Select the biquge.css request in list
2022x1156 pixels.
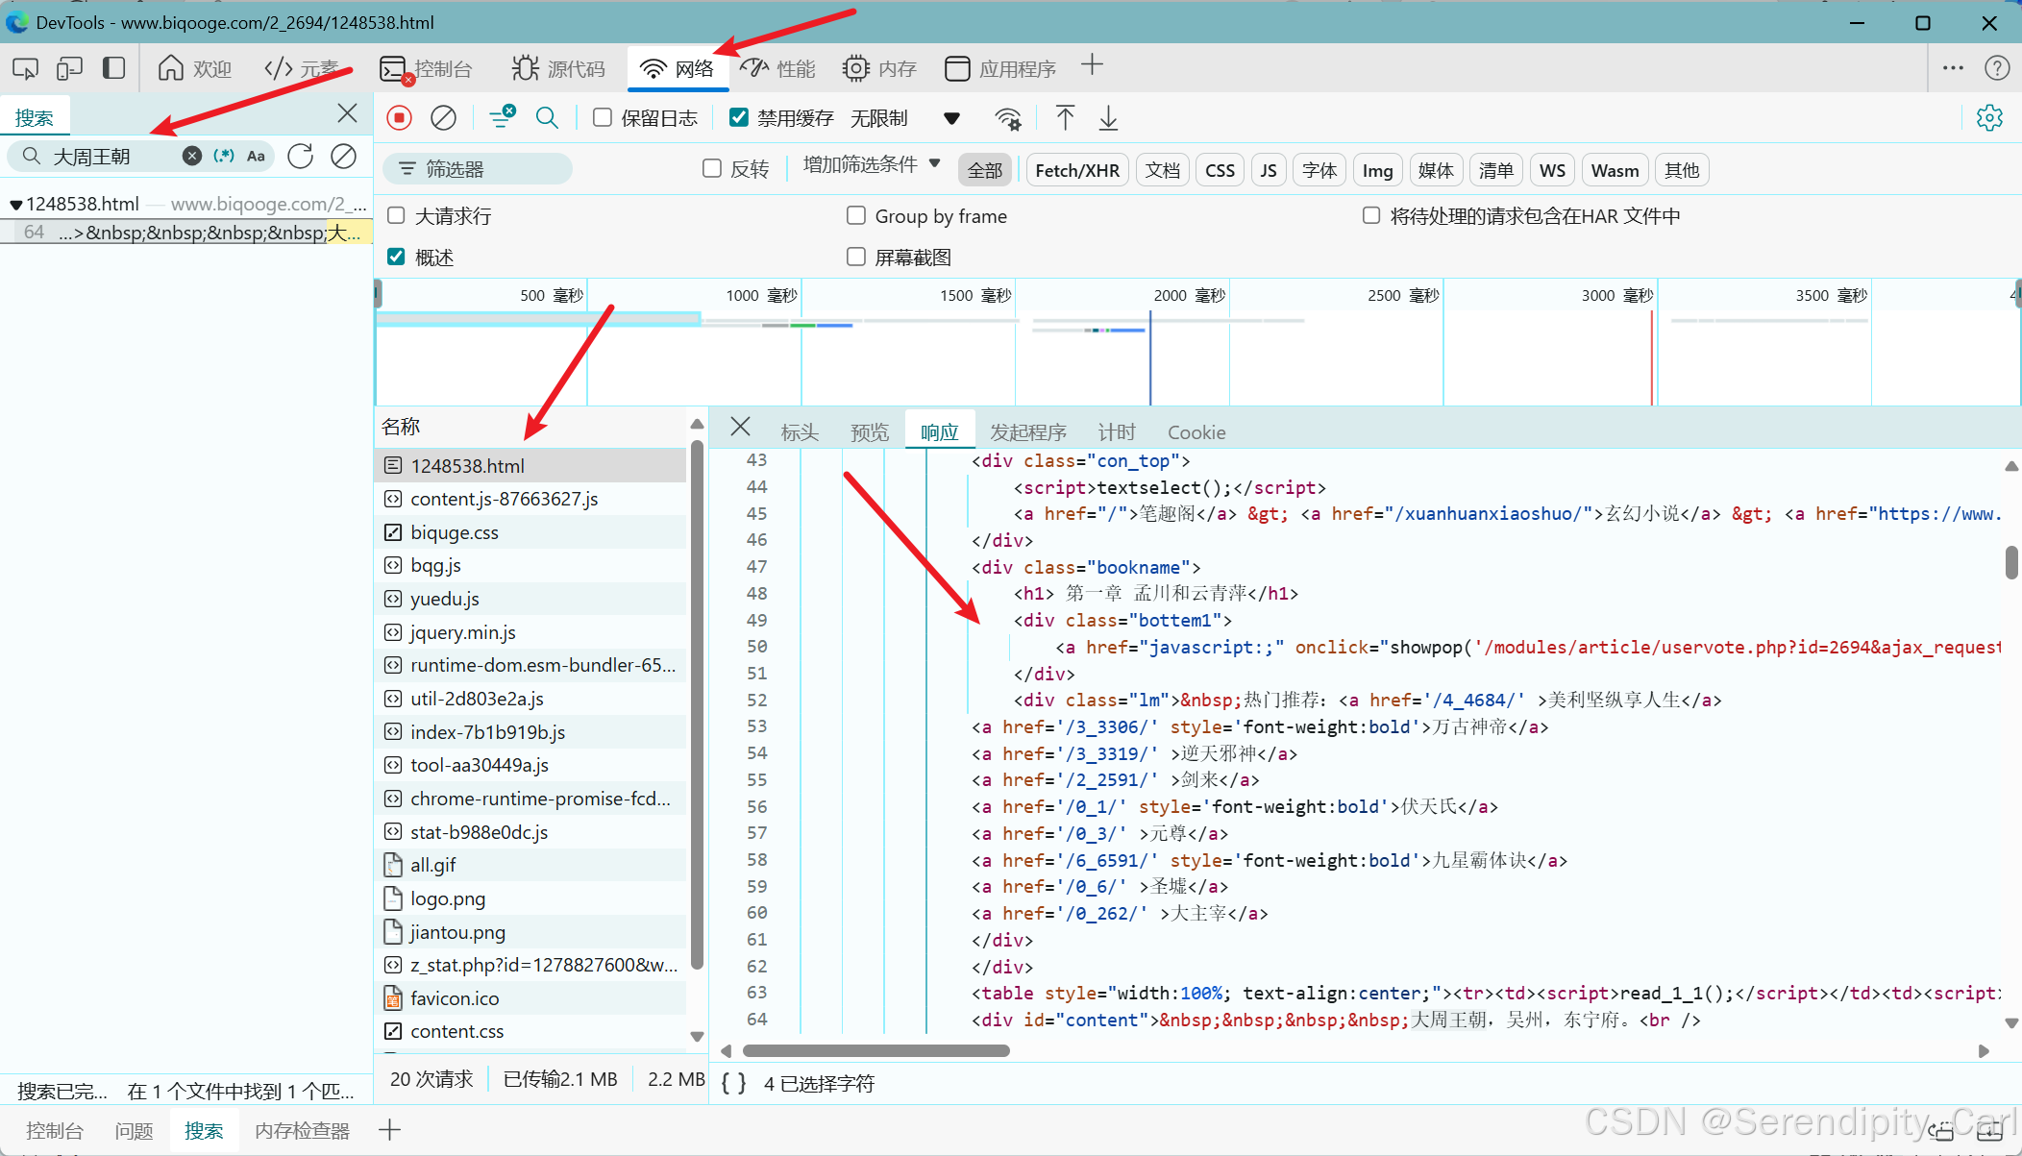(x=454, y=532)
